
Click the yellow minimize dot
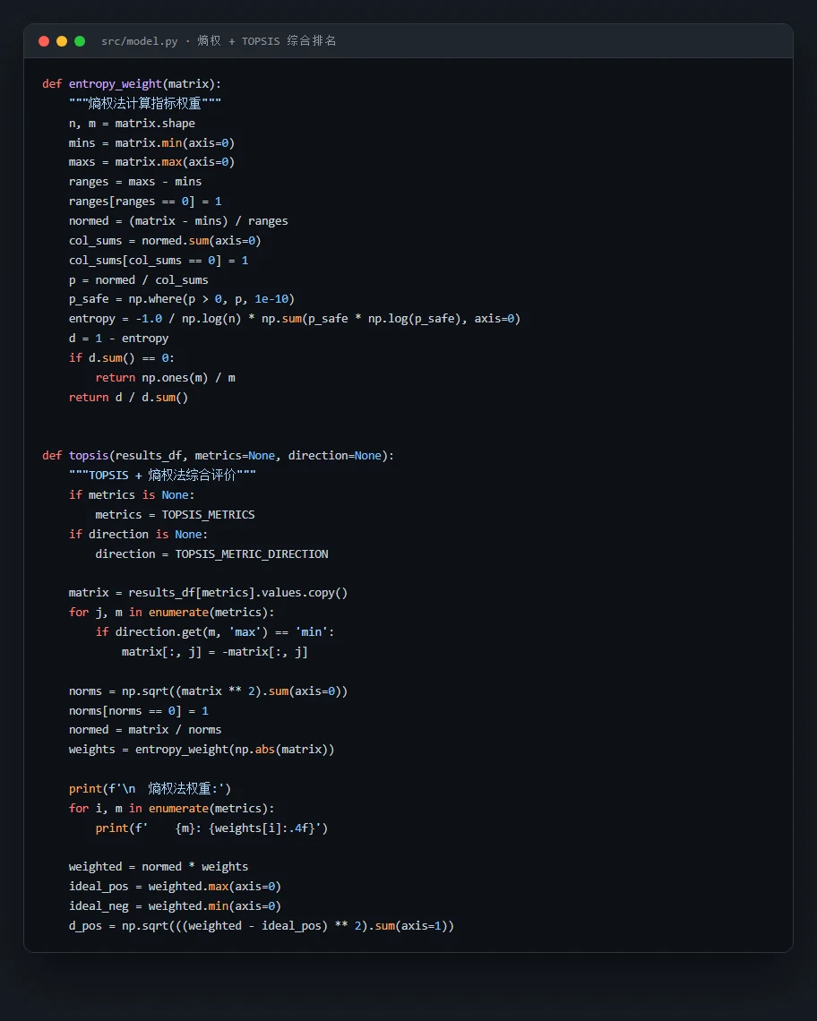coord(62,41)
